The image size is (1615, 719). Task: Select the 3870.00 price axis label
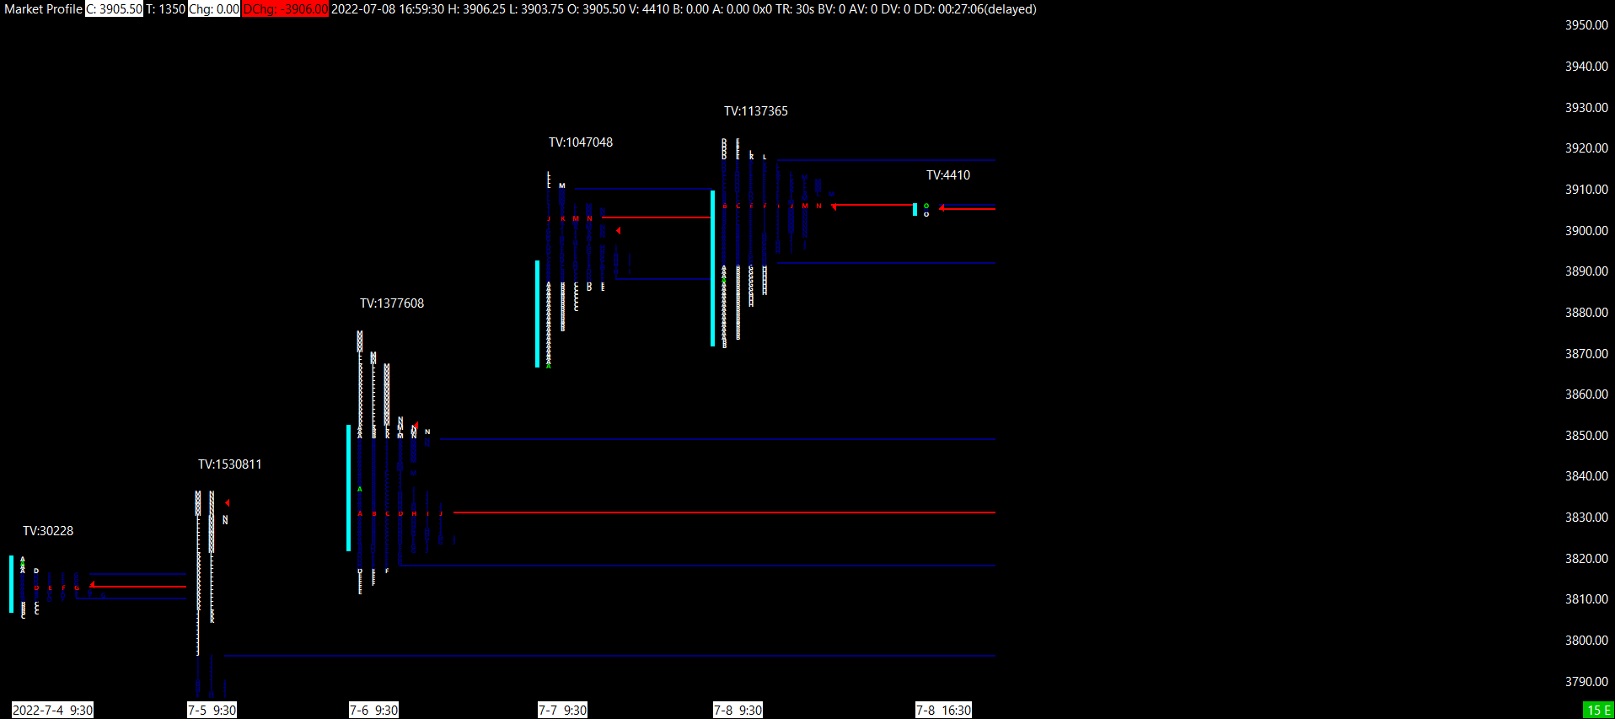1586,354
